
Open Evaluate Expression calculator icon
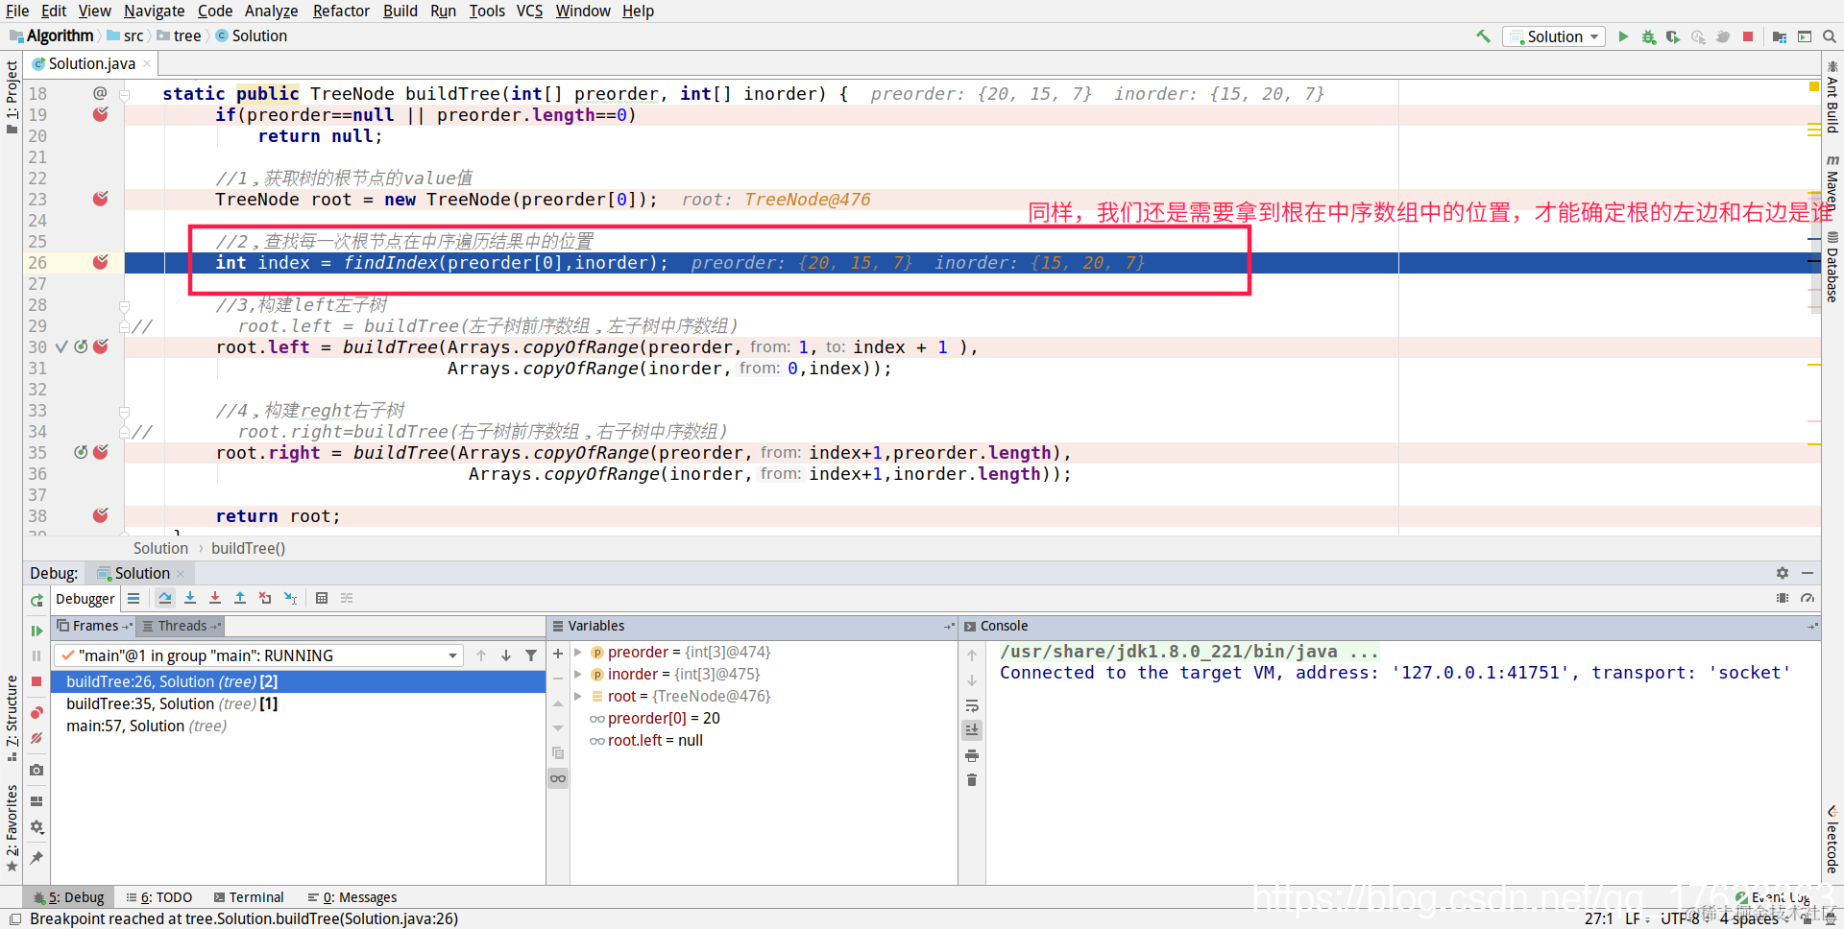tap(322, 598)
